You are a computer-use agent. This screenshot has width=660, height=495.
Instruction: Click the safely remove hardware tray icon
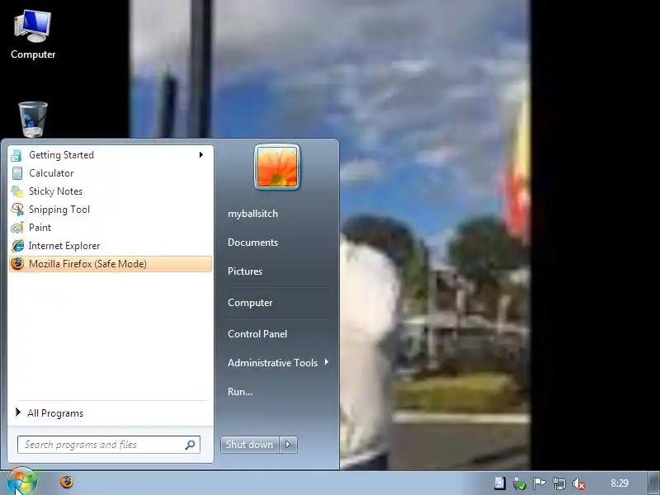pos(520,484)
